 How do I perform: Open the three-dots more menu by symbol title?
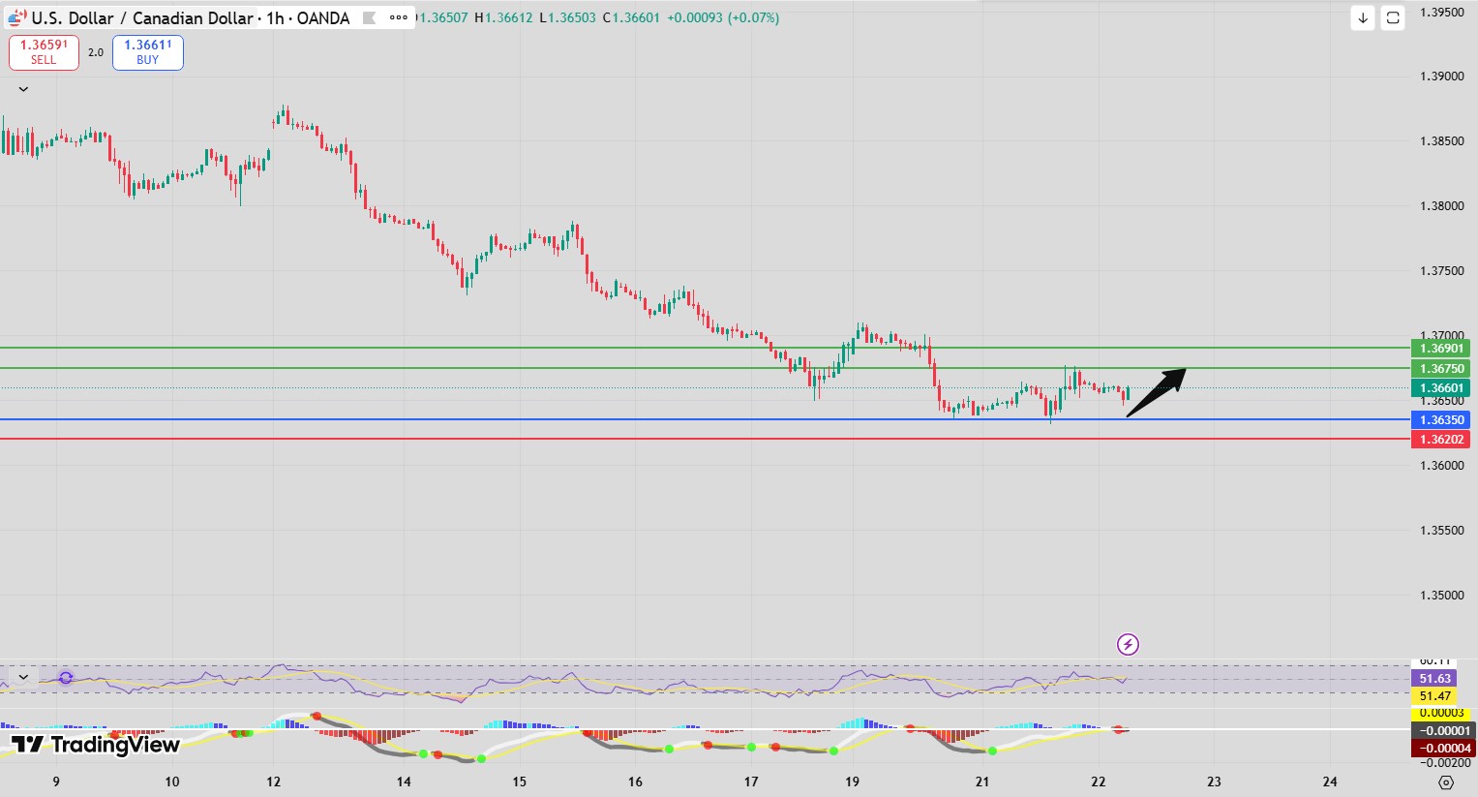click(x=398, y=17)
